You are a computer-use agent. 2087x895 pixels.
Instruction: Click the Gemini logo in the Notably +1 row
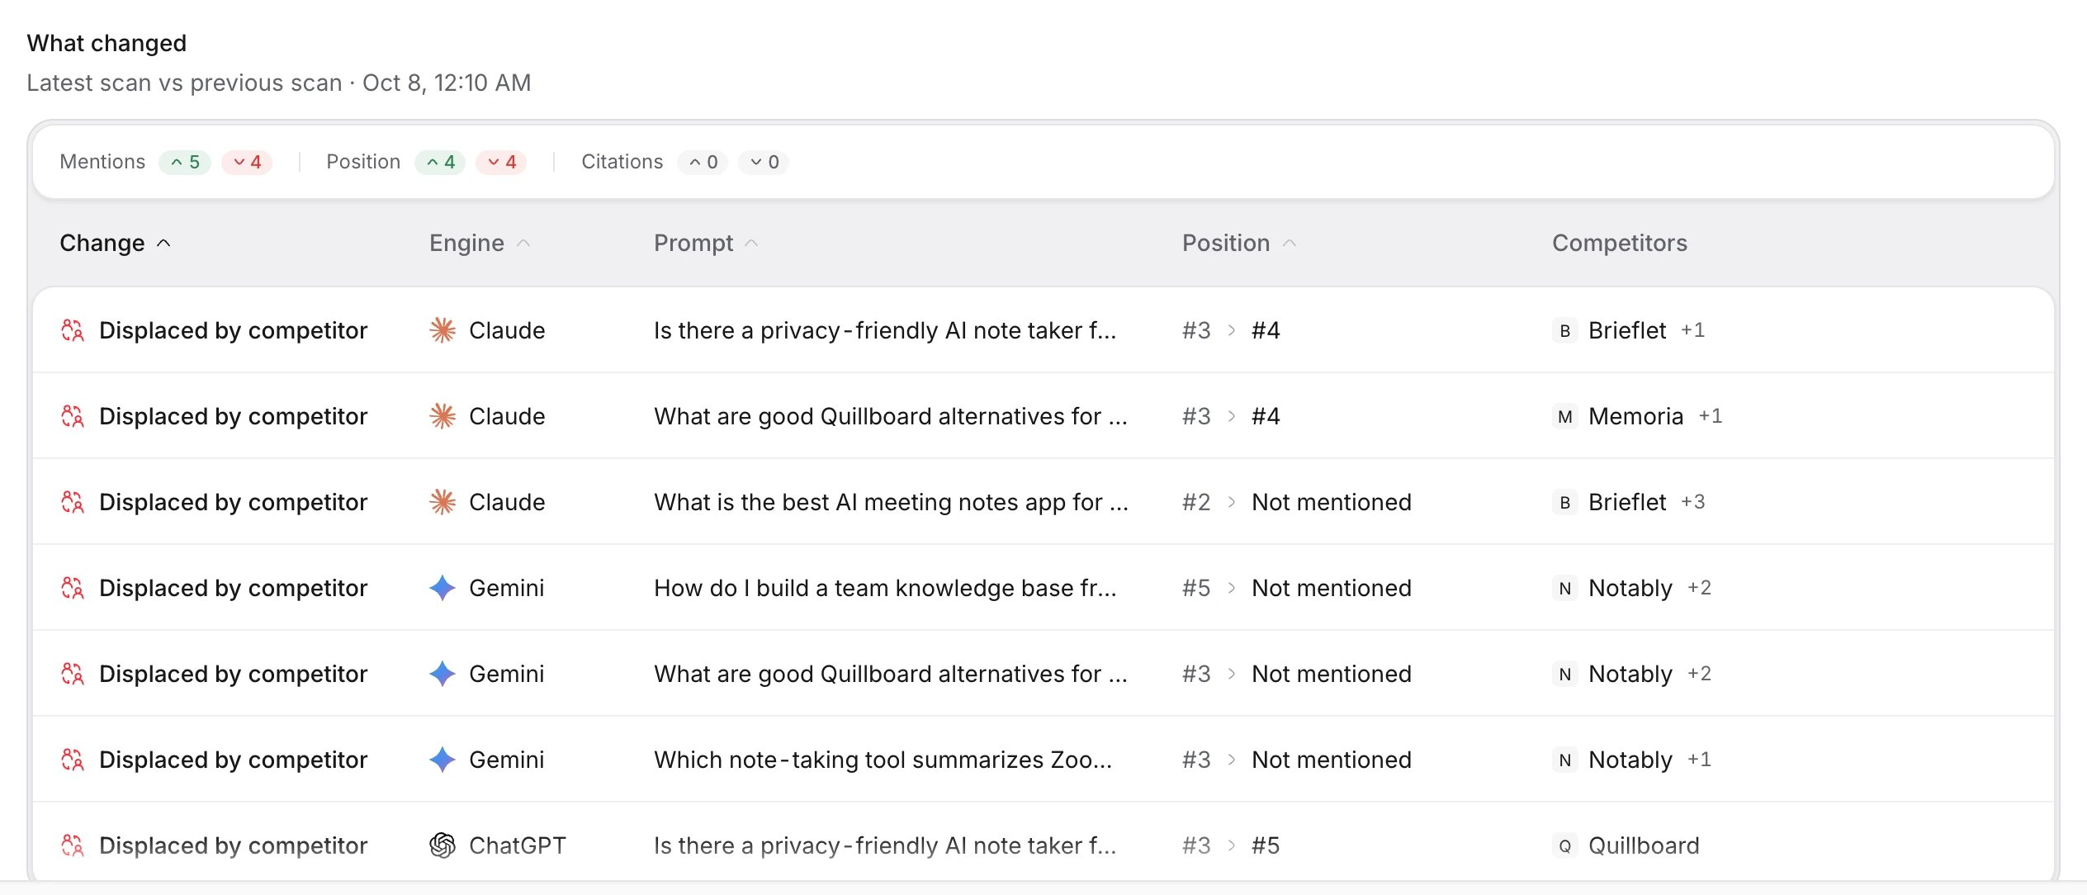tap(442, 760)
